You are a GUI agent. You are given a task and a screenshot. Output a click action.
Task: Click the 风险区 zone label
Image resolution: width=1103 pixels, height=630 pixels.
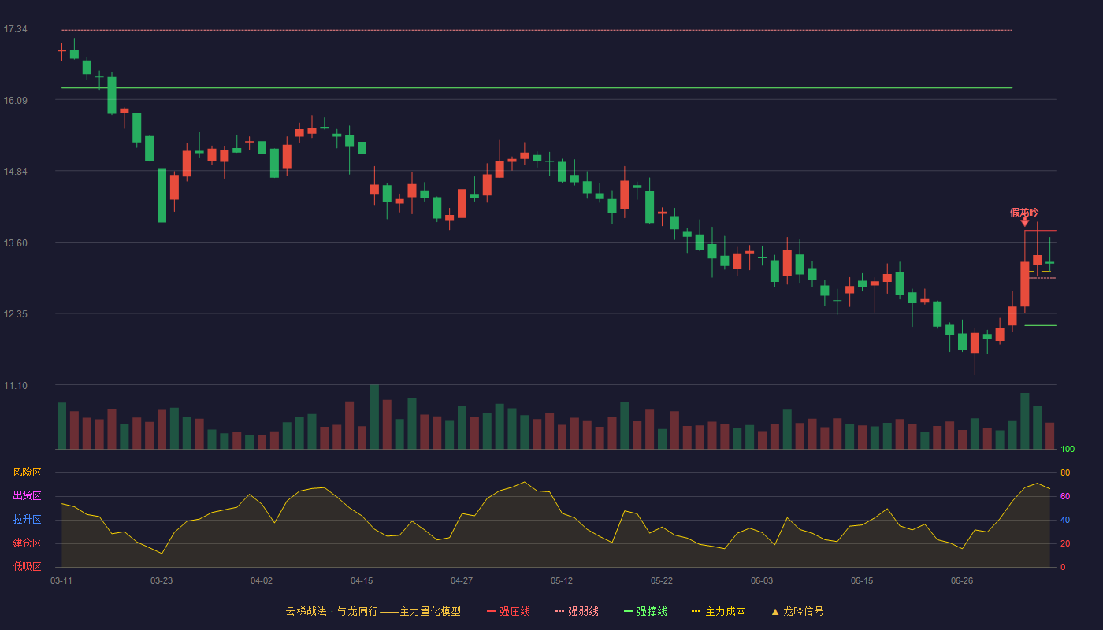(x=27, y=472)
